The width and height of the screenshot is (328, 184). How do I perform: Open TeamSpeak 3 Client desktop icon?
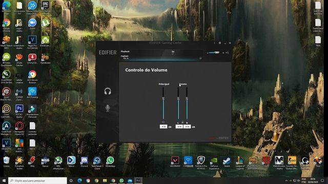(97, 163)
